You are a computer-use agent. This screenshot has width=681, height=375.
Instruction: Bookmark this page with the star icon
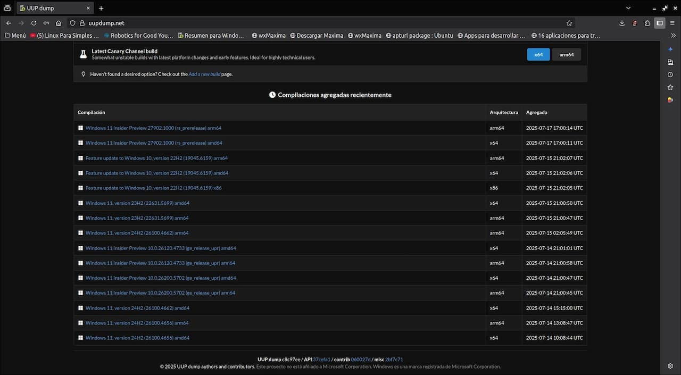pyautogui.click(x=569, y=23)
